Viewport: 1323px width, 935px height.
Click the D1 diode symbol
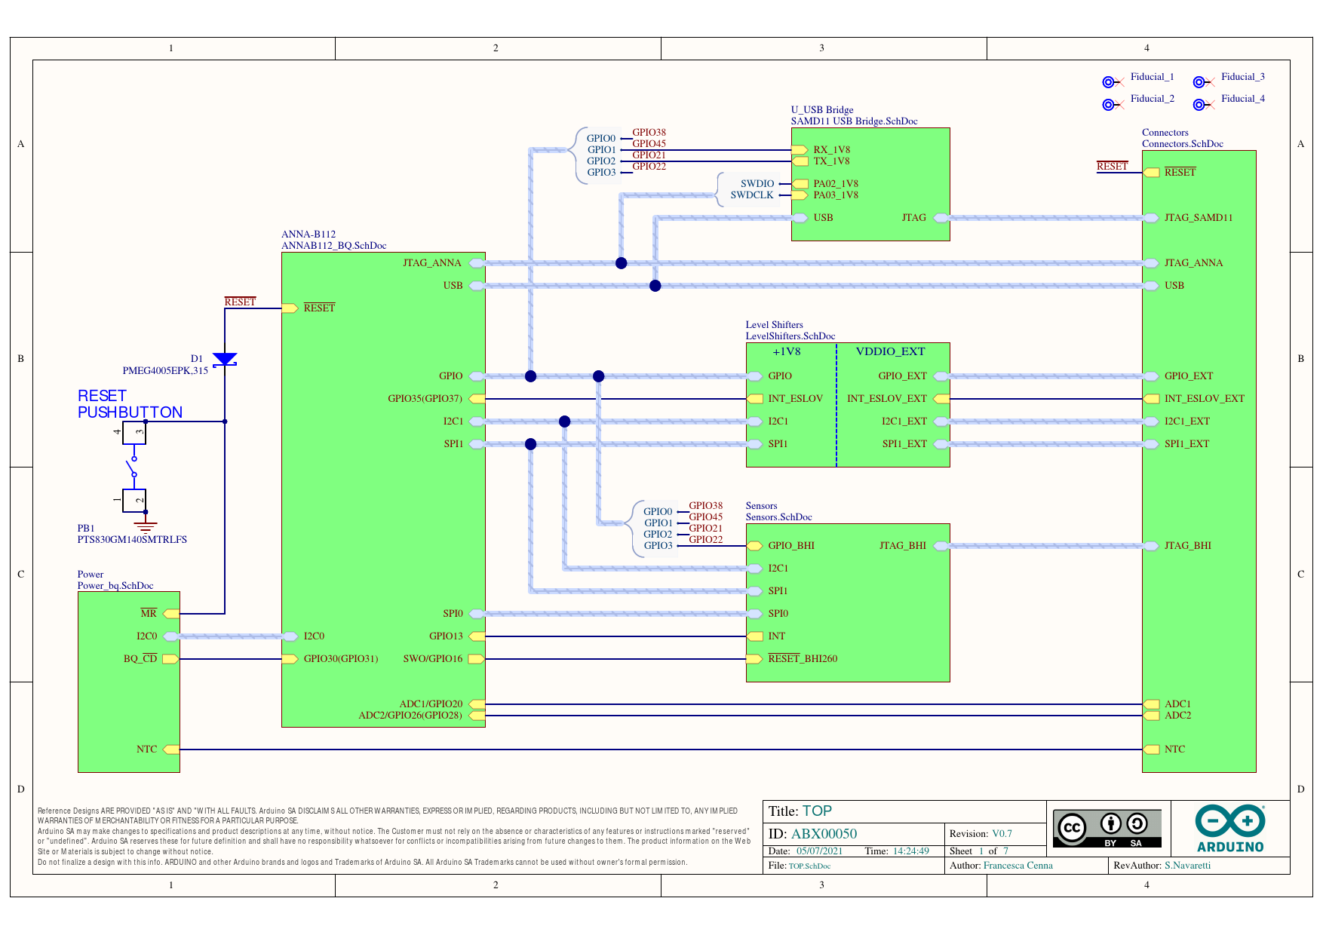[x=225, y=360]
